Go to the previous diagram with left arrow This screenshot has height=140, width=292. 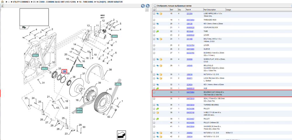[143, 6]
